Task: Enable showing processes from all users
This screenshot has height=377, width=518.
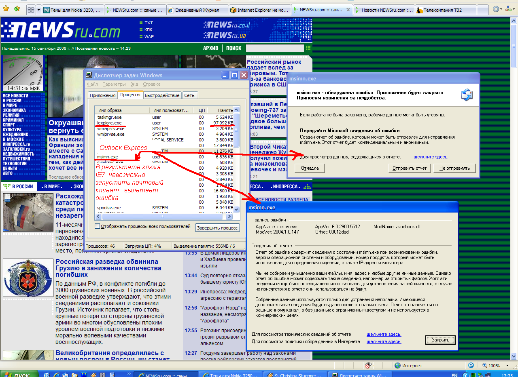Action: click(x=97, y=226)
